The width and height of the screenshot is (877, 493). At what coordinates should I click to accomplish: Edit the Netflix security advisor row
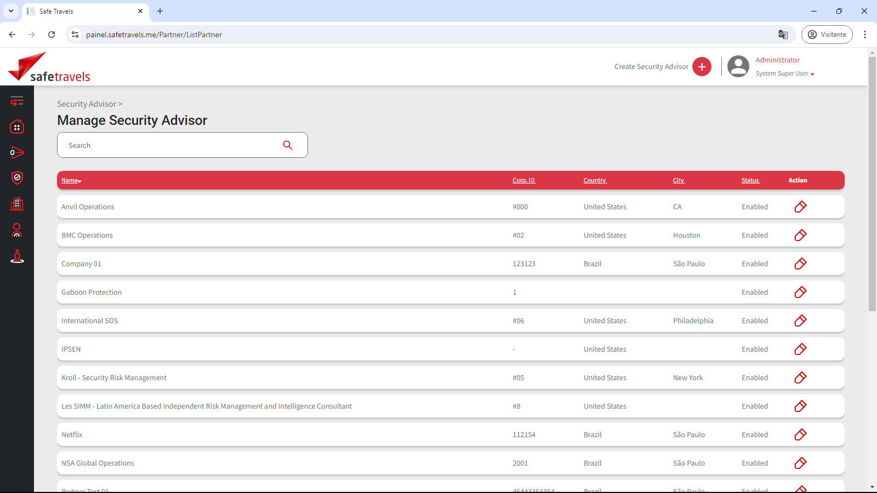(x=800, y=434)
